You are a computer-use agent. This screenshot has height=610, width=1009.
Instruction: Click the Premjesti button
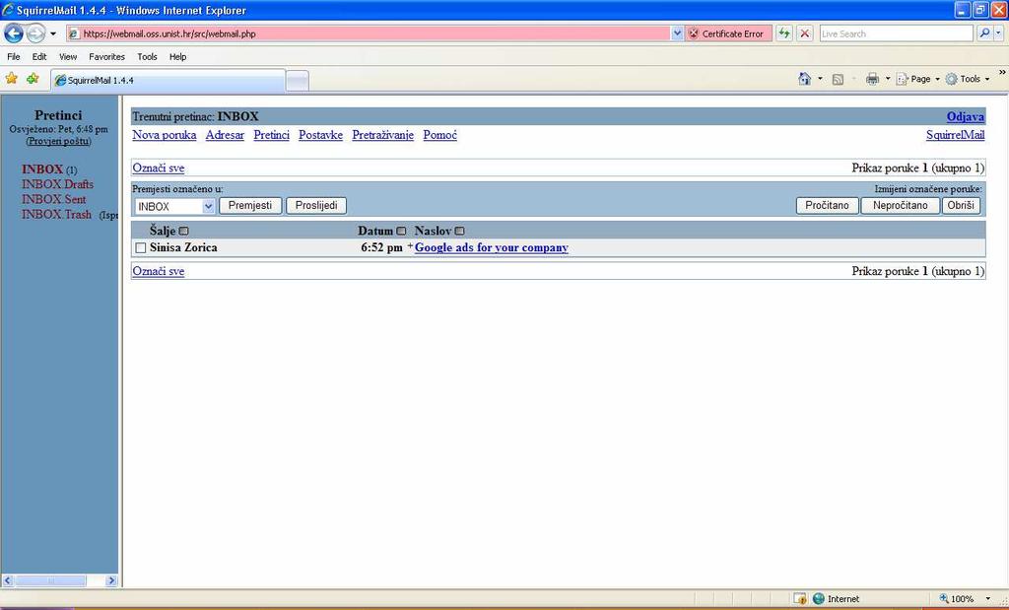[250, 206]
